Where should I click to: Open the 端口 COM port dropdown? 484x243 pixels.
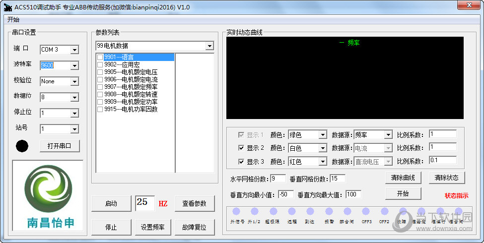(74, 50)
